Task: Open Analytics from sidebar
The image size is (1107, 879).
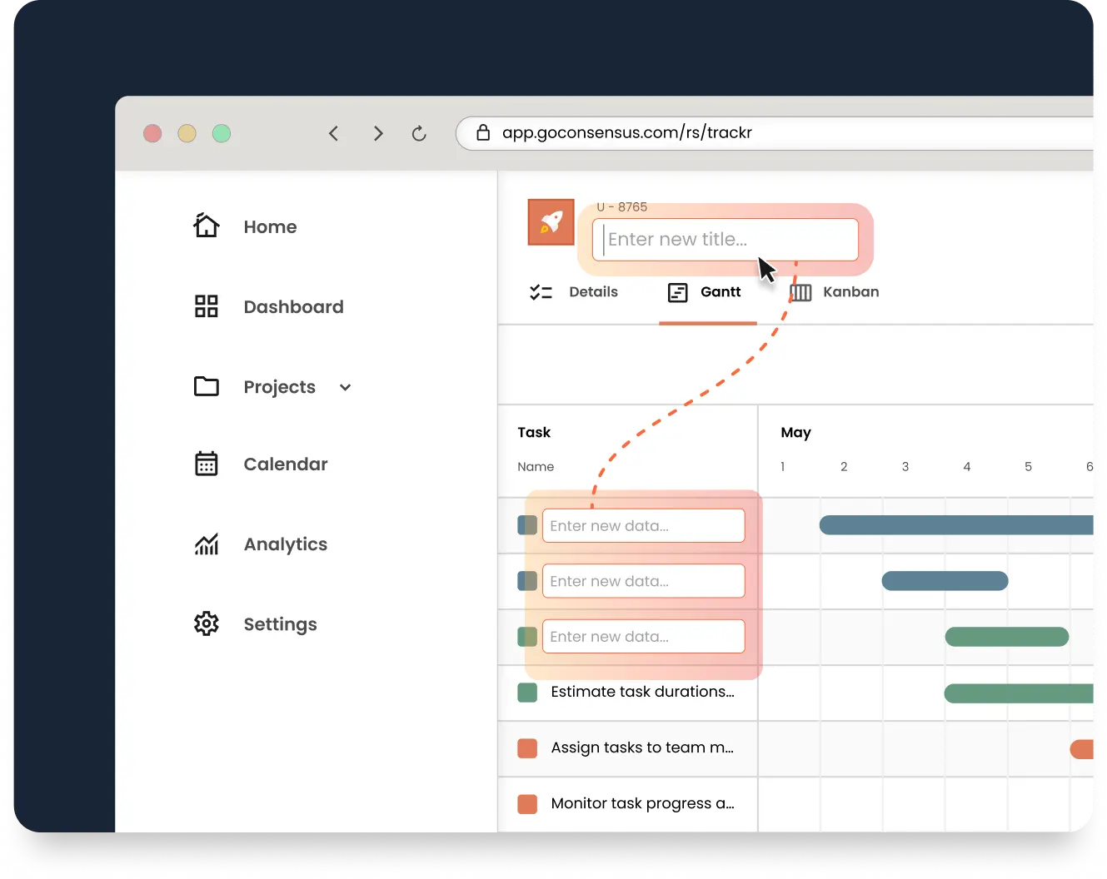Action: [x=286, y=544]
